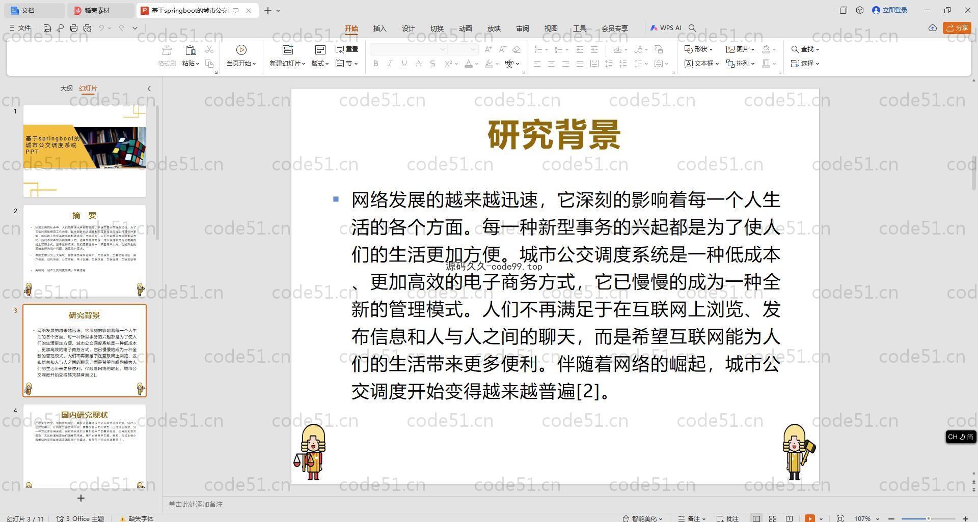Open Picture (图片) dropdown
This screenshot has width=978, height=522.
pyautogui.click(x=740, y=49)
